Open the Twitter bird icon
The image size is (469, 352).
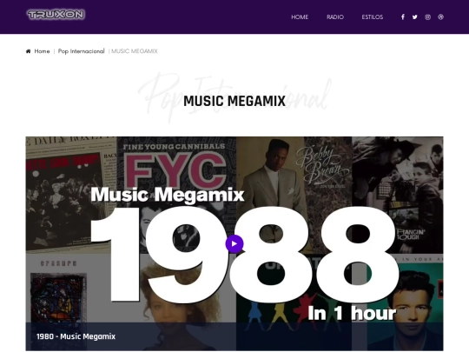(x=414, y=17)
